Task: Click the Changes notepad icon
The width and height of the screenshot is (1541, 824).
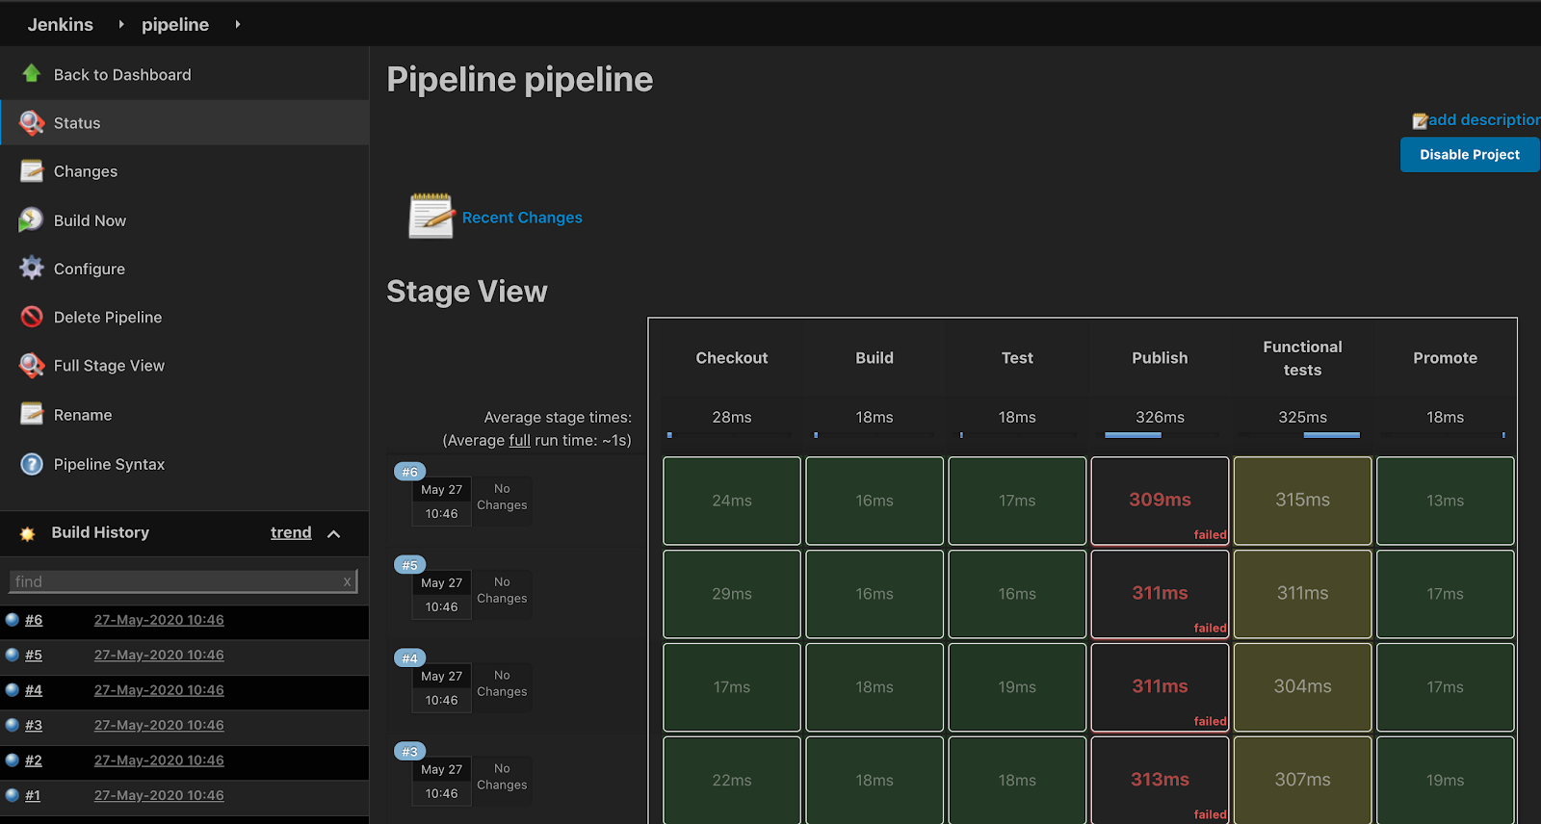Action: click(32, 170)
